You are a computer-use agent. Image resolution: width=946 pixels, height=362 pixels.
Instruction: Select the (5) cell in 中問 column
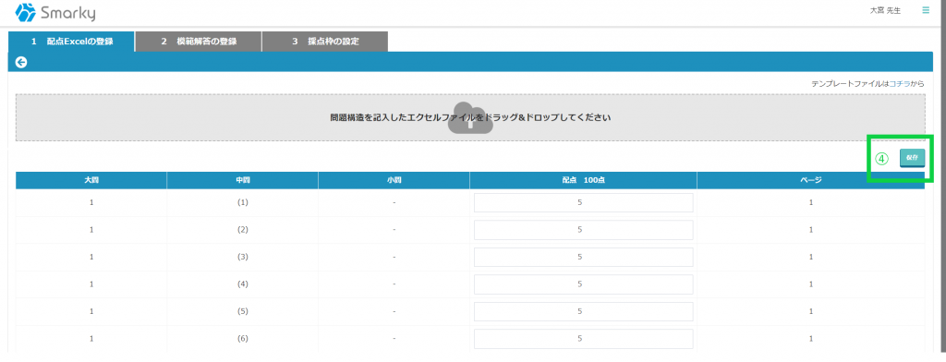(243, 311)
